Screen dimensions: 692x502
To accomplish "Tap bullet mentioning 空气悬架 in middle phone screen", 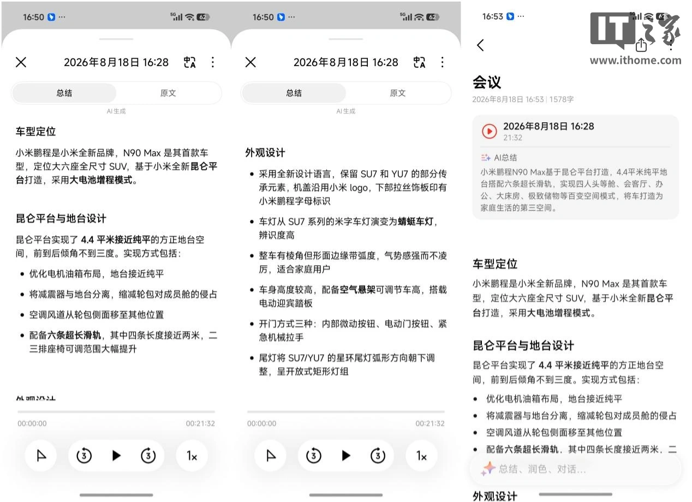I will (353, 296).
